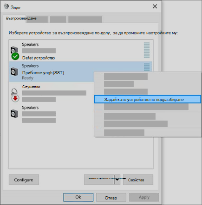Expand the set-default dropdown arrow
Screen dimensions: 202x205
click(x=117, y=179)
